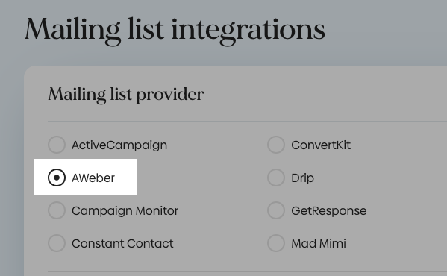Click the ConvertKit label text
447x276 pixels.
321,145
